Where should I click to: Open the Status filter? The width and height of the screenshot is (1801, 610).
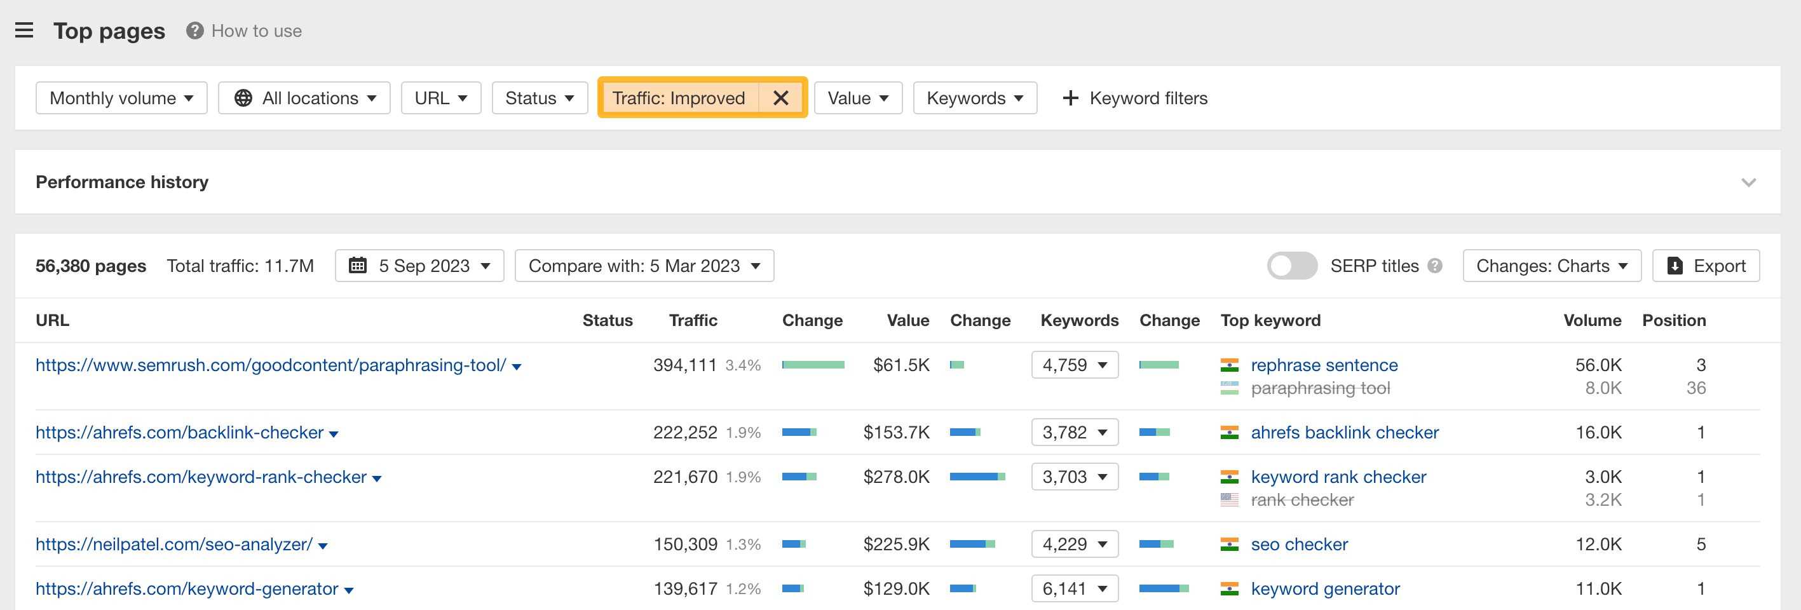(x=539, y=98)
